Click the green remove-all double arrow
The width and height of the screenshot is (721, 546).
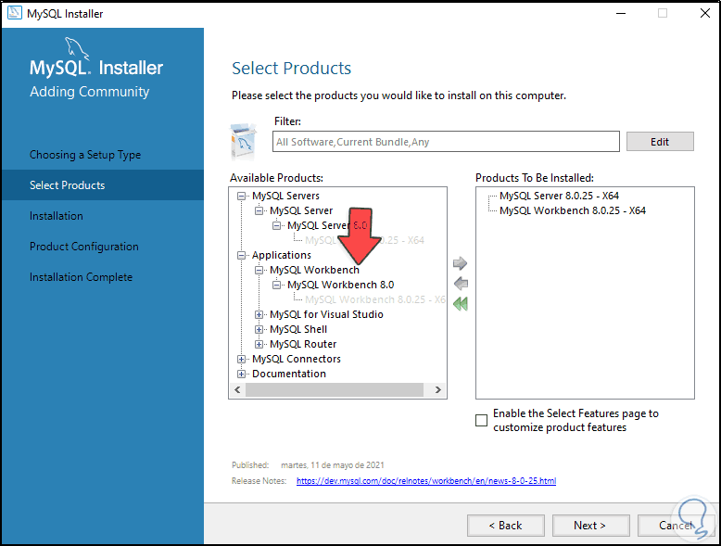[x=461, y=304]
